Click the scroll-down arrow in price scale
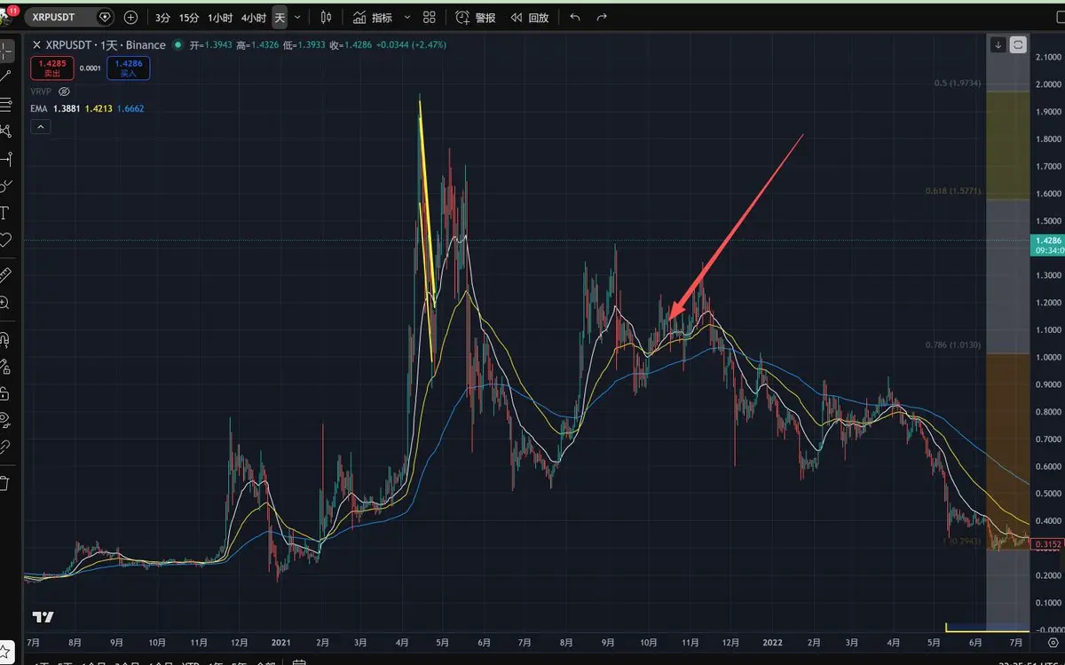 point(998,44)
